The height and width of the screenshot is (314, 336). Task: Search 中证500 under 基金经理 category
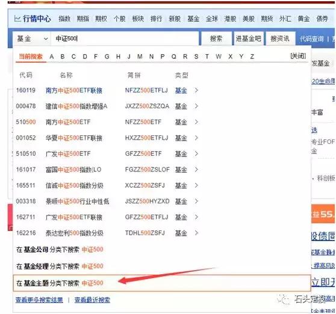[x=60, y=266]
